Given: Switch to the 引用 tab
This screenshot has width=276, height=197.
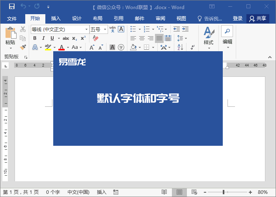Looking at the screenshot, I should tap(118, 19).
